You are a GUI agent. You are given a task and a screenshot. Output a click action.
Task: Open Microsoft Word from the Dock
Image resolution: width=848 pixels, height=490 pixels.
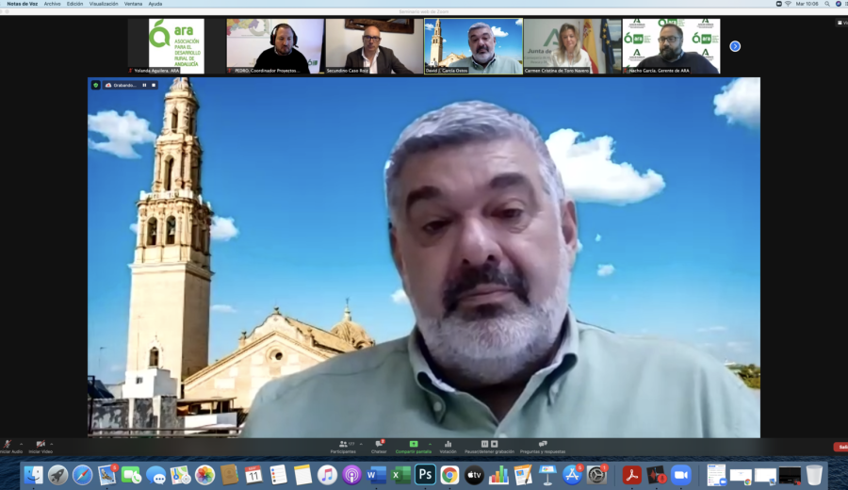376,476
